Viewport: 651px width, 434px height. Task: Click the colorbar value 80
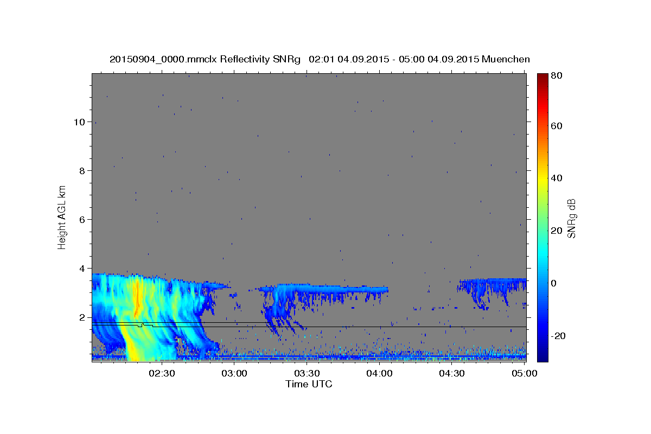556,76
